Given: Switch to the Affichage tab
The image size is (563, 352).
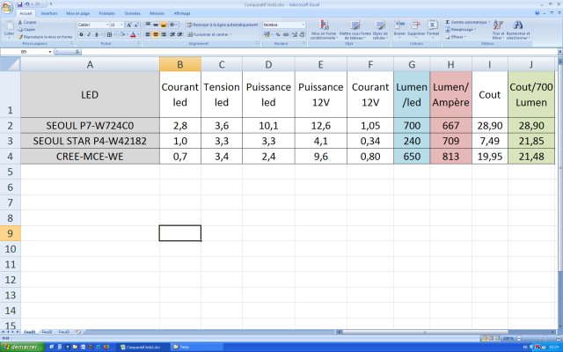Looking at the screenshot, I should point(182,13).
